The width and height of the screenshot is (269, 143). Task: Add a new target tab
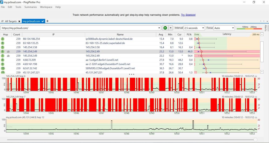pyautogui.click(x=47, y=21)
